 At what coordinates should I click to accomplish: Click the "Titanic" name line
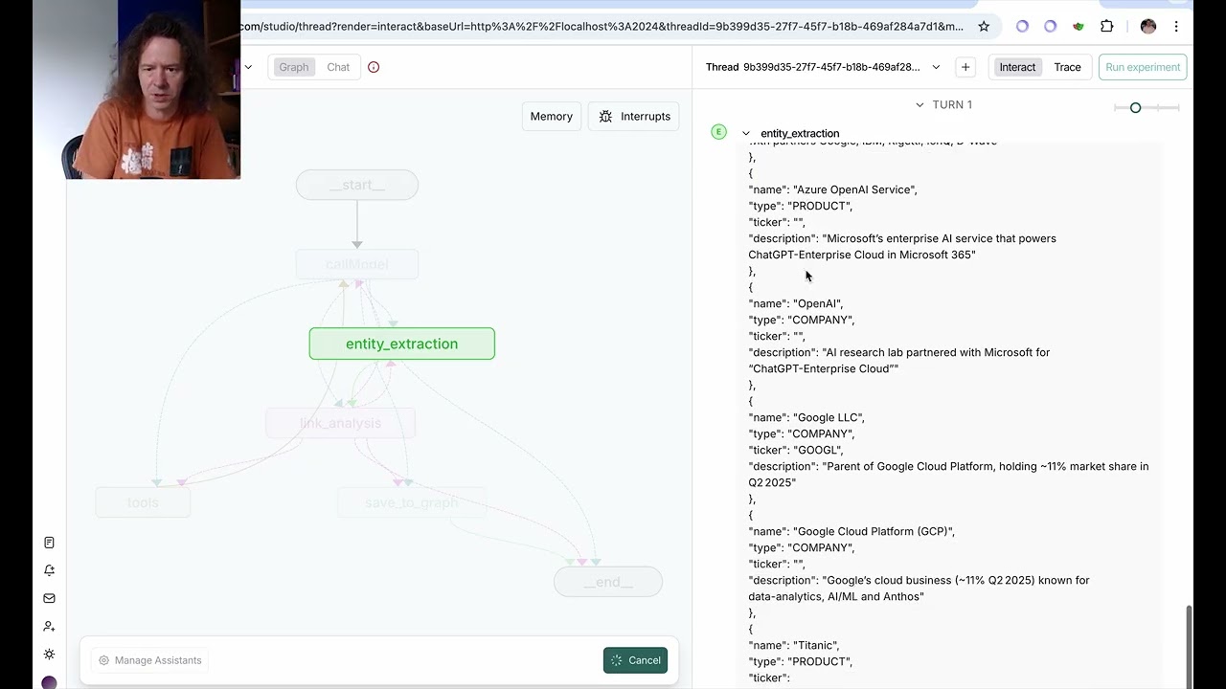pos(795,645)
